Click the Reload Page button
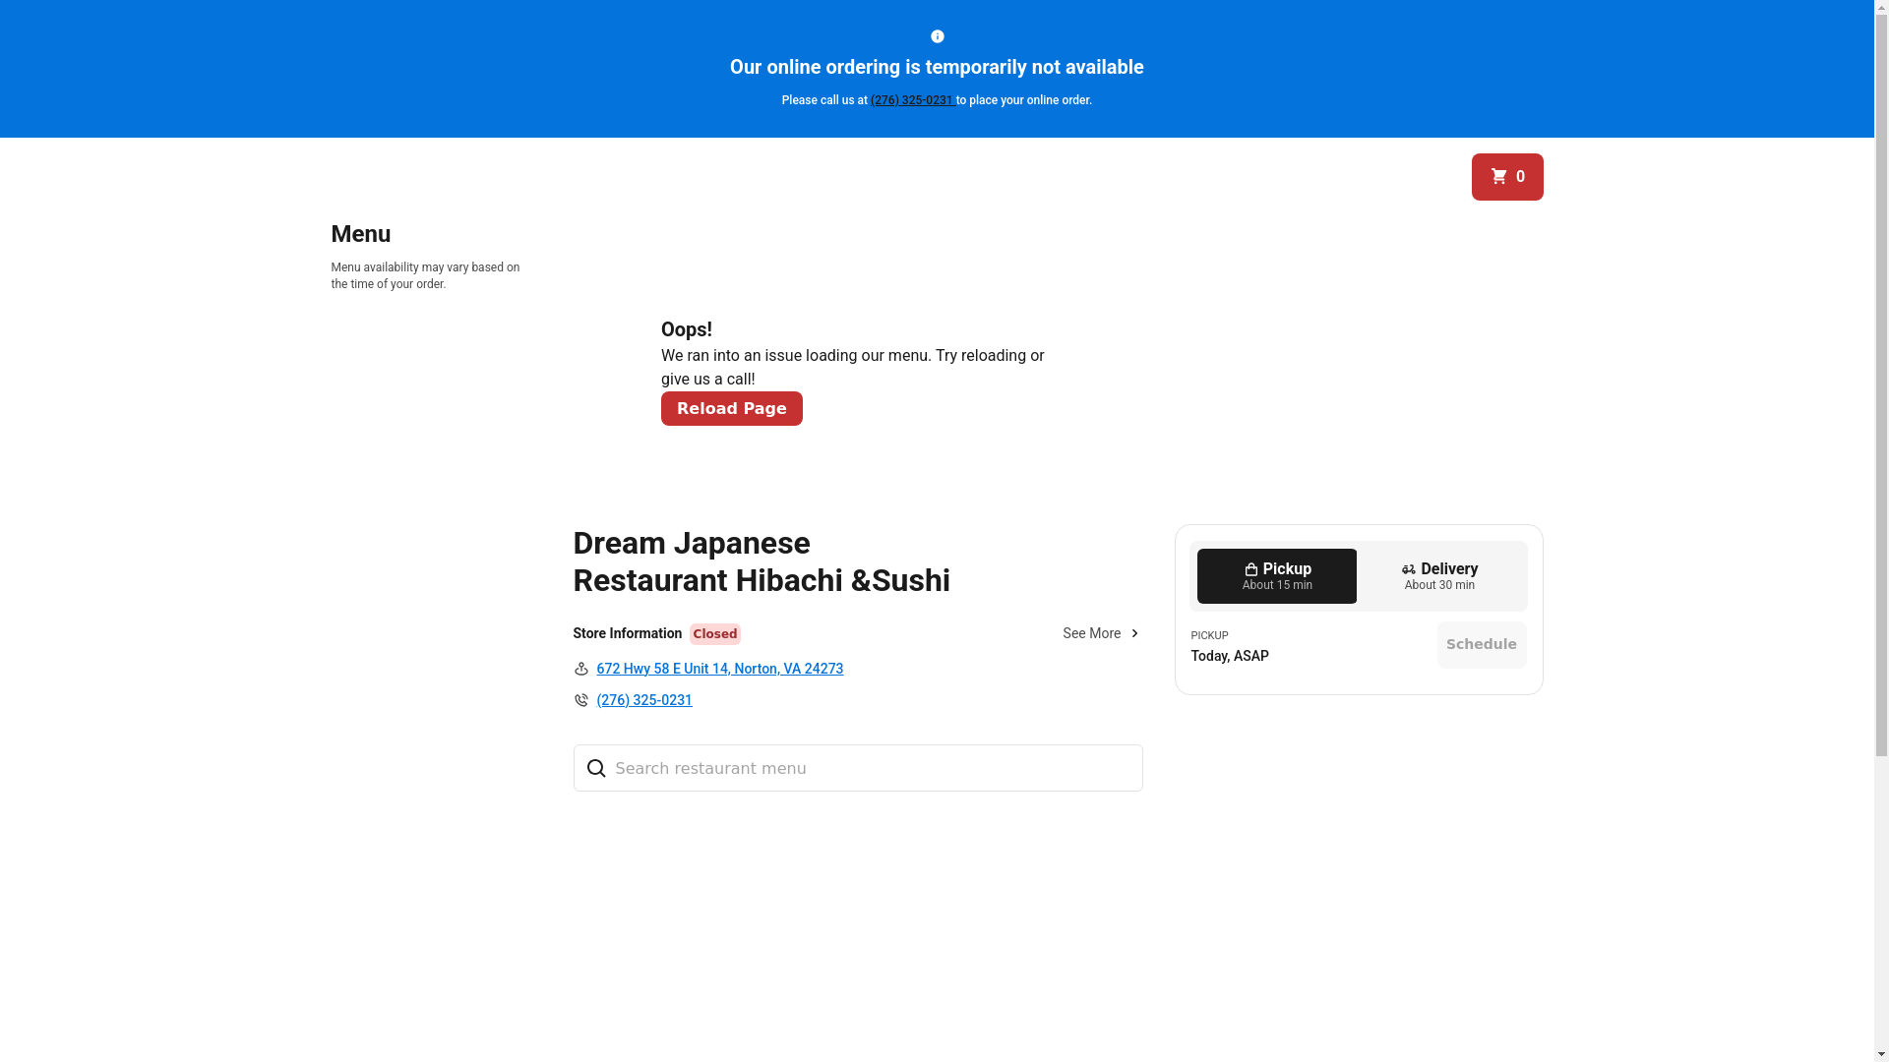The height and width of the screenshot is (1062, 1889). coord(731,408)
